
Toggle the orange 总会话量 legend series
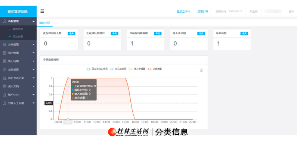pyautogui.click(x=155, y=69)
